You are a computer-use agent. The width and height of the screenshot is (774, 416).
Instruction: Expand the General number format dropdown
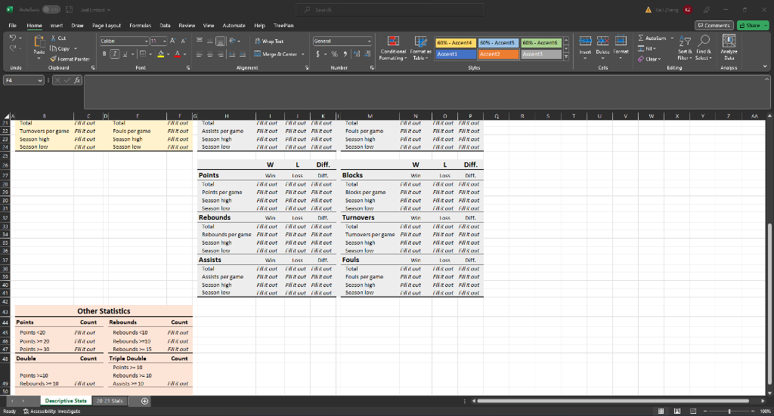[x=369, y=42]
